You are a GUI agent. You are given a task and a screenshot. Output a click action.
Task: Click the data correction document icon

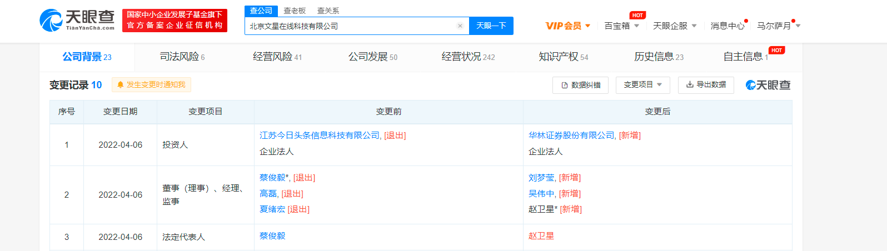[565, 85]
